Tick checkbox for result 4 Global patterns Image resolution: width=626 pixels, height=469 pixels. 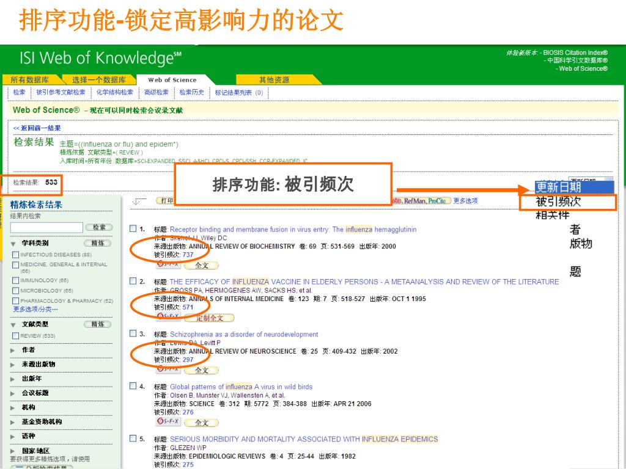133,386
